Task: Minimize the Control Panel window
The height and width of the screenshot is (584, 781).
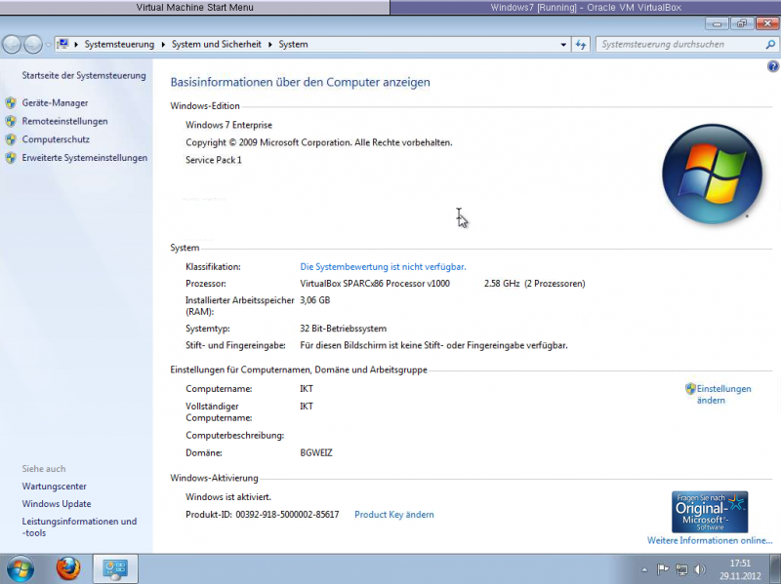Action: (x=717, y=23)
